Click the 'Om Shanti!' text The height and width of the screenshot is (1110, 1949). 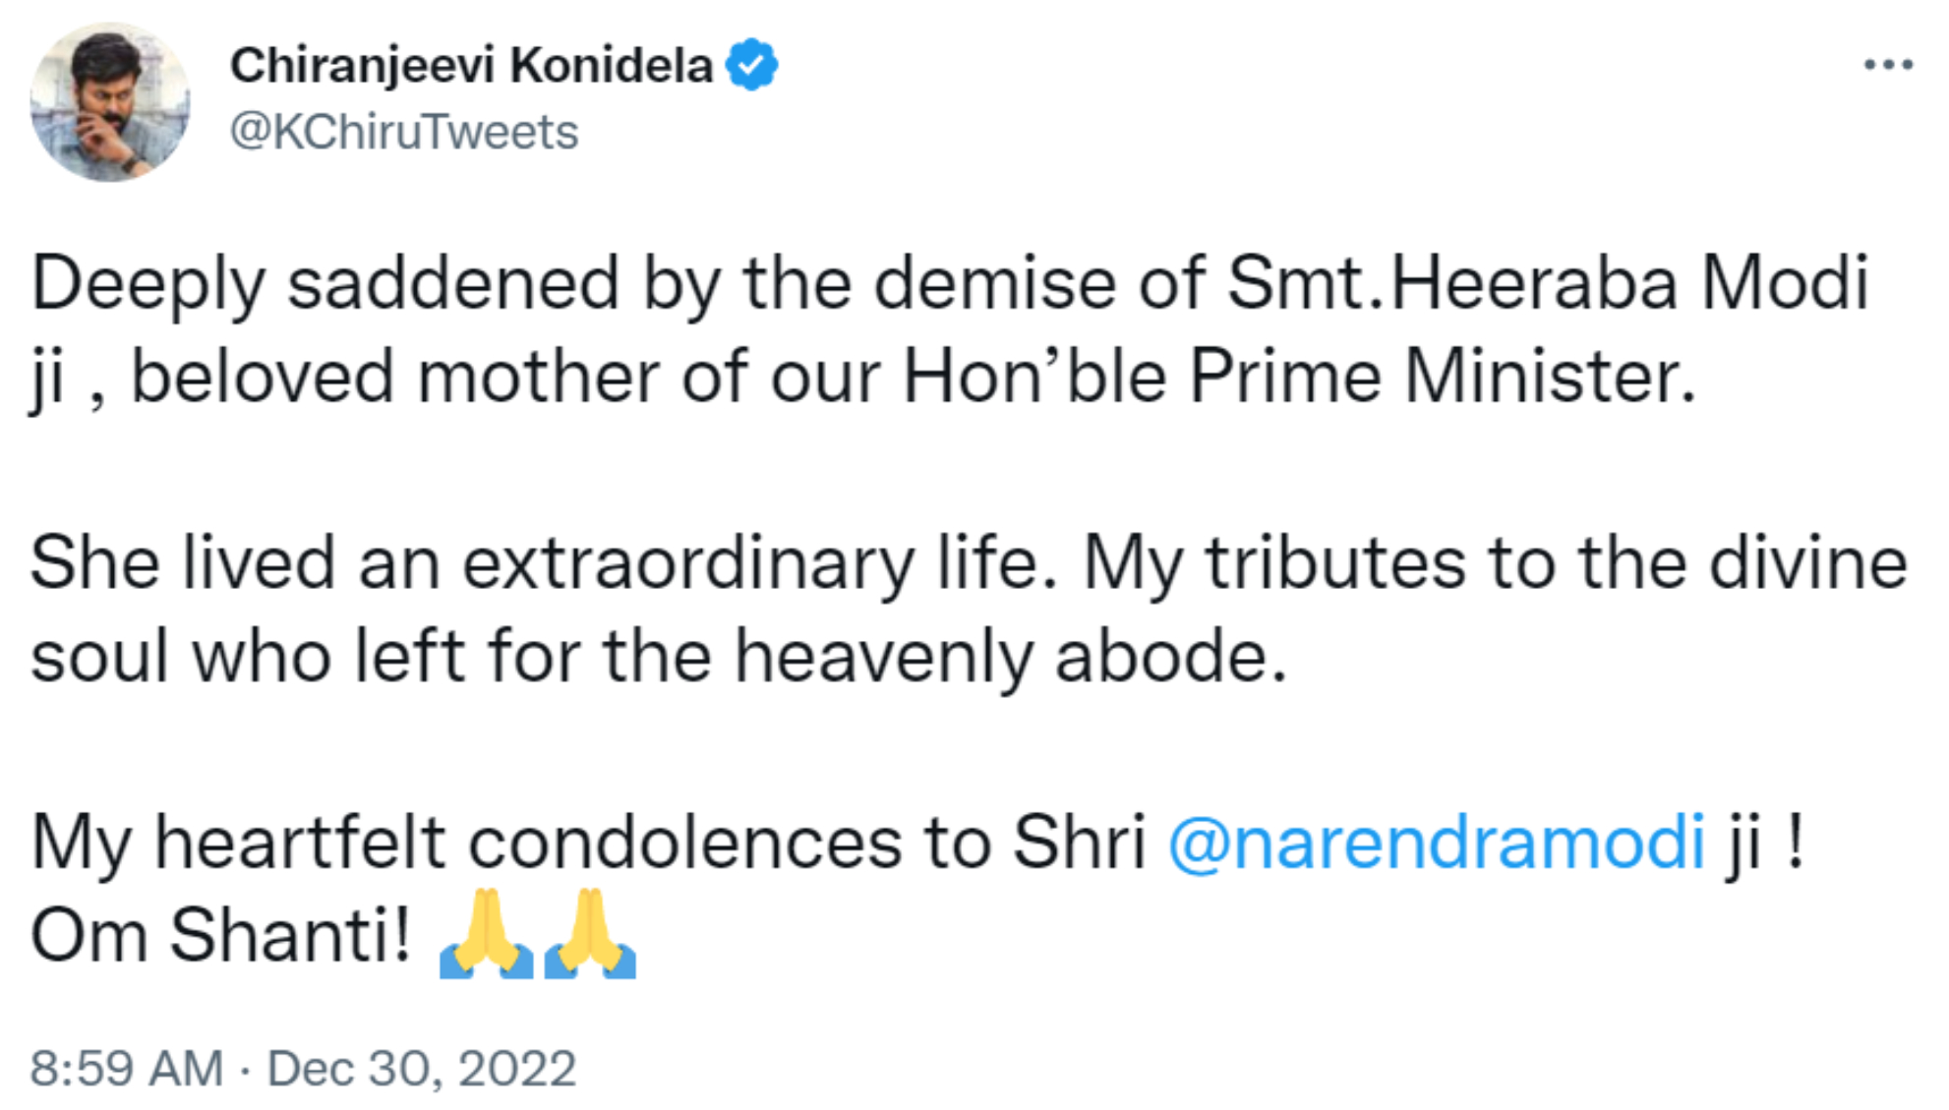[221, 934]
